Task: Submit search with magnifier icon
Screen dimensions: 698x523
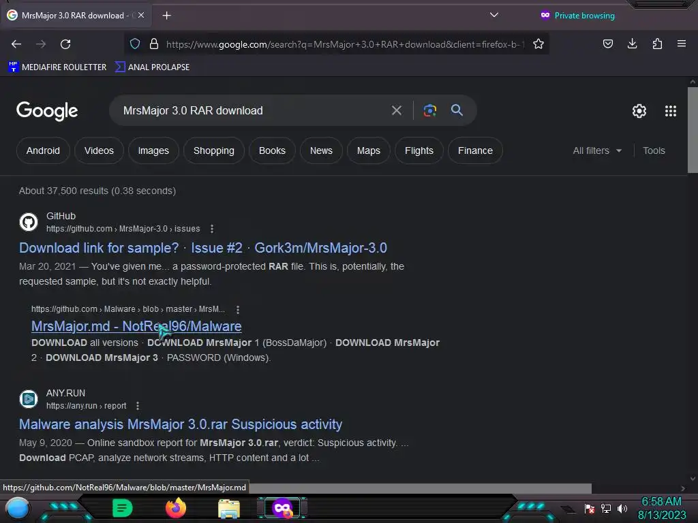Action: pos(457,110)
